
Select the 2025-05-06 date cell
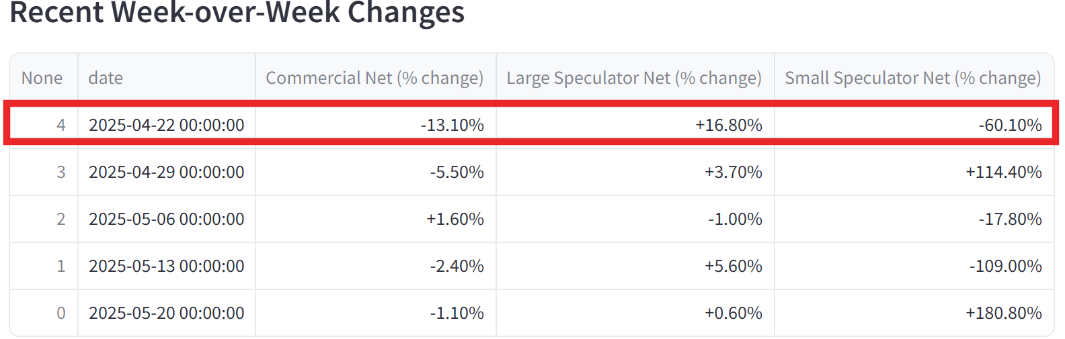pos(167,219)
